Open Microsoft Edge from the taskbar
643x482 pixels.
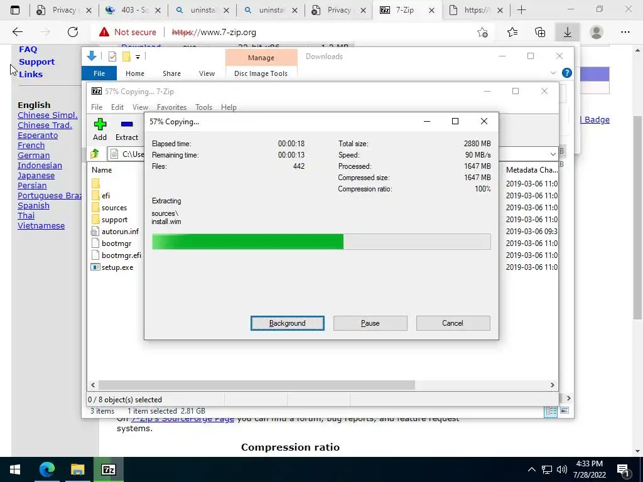coord(46,469)
